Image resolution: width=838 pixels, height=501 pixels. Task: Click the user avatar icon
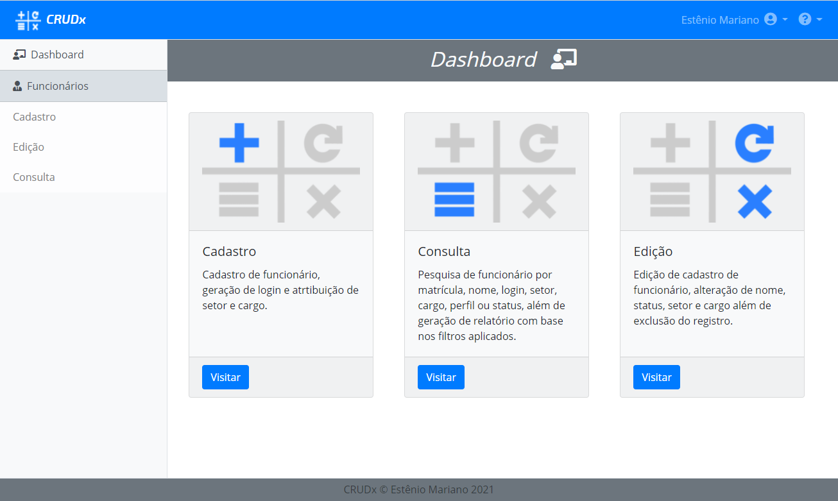771,20
